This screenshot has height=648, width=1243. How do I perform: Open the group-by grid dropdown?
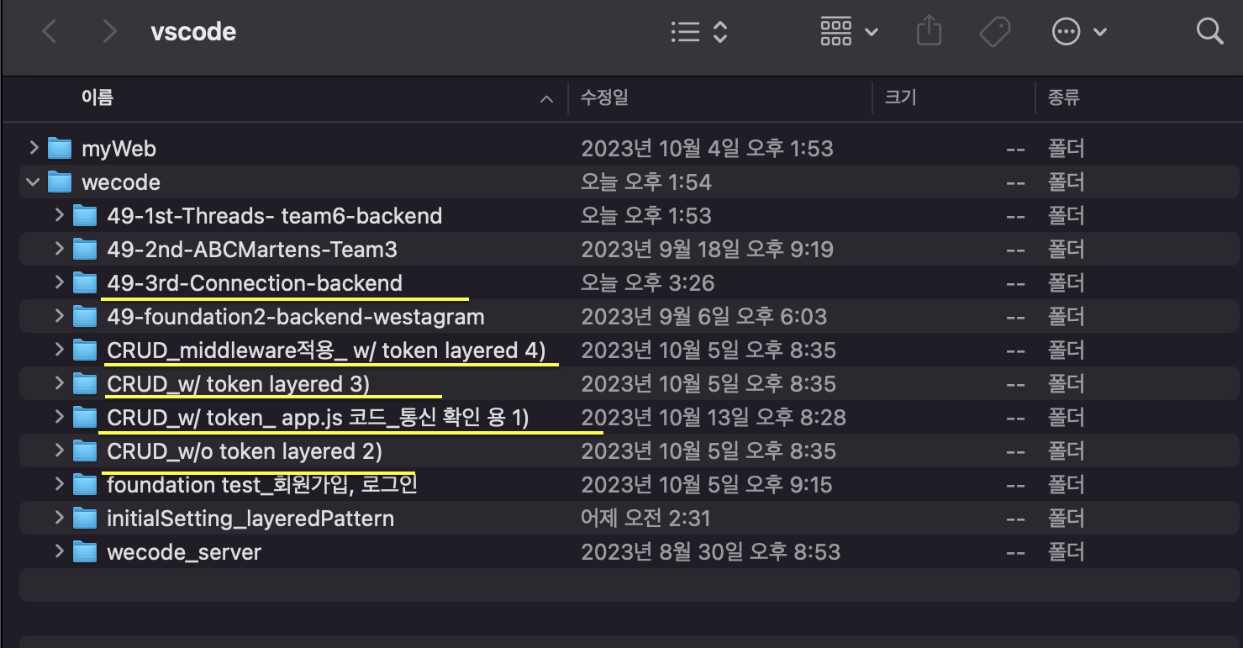click(849, 32)
